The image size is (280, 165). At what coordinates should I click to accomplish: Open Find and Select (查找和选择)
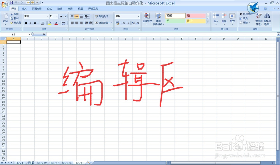(267, 19)
